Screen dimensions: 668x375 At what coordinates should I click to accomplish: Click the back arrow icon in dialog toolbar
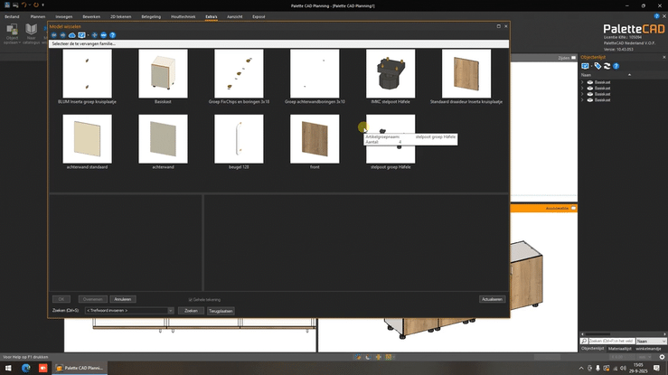tap(54, 35)
